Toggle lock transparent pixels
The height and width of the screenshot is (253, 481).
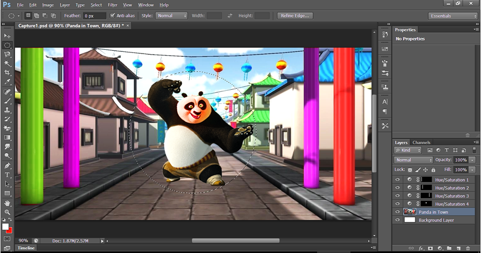pos(410,170)
